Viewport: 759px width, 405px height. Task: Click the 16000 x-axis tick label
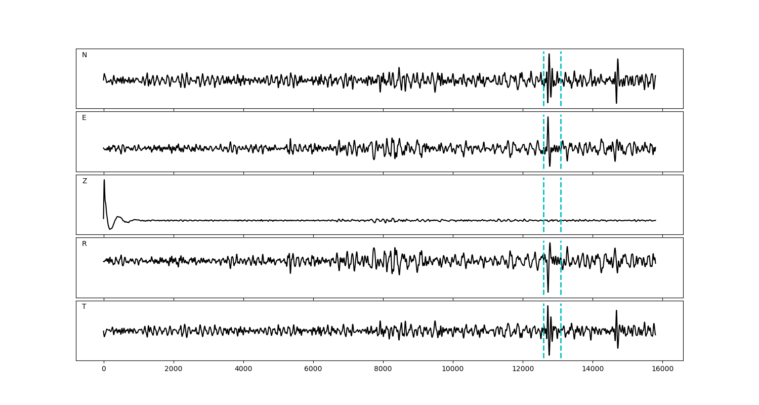pos(662,369)
